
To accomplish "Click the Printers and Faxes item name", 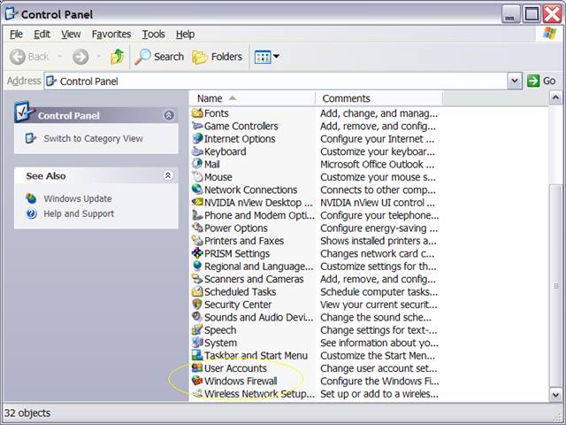I will (244, 241).
